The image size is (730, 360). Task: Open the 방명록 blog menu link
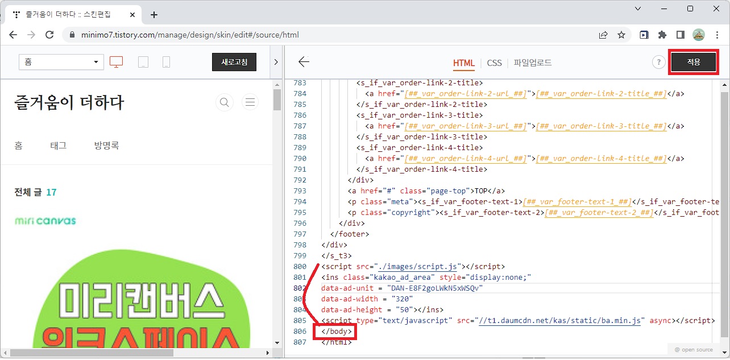pyautogui.click(x=106, y=146)
